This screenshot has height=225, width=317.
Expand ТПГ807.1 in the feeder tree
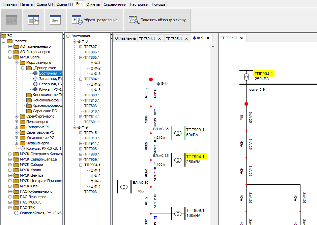pos(81,47)
